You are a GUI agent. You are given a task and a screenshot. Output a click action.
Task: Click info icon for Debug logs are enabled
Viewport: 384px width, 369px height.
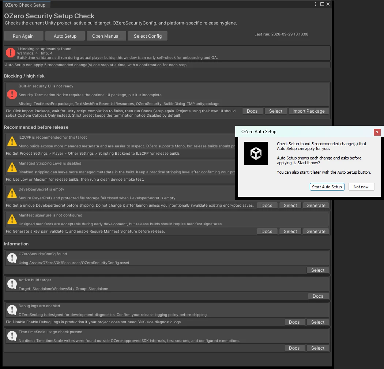12,310
